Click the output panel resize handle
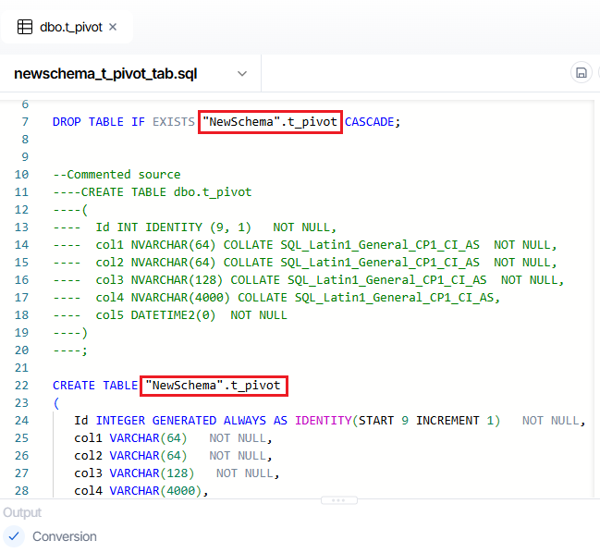Screen dimensions: 600x553 click(337, 500)
